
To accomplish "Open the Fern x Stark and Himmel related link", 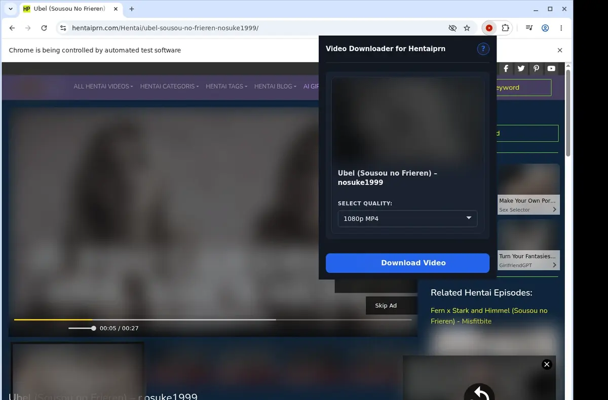I will click(x=489, y=316).
